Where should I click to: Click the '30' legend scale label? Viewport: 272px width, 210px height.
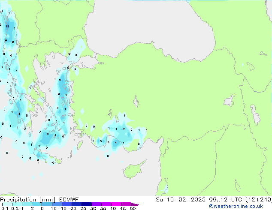click(93, 208)
